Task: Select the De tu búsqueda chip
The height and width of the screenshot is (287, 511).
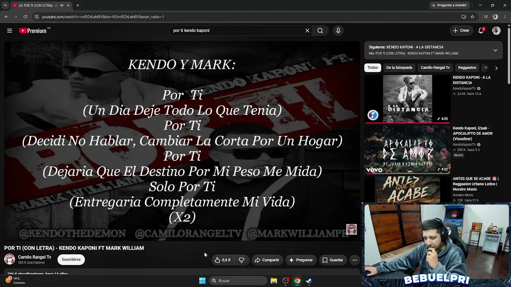Action: pyautogui.click(x=399, y=68)
